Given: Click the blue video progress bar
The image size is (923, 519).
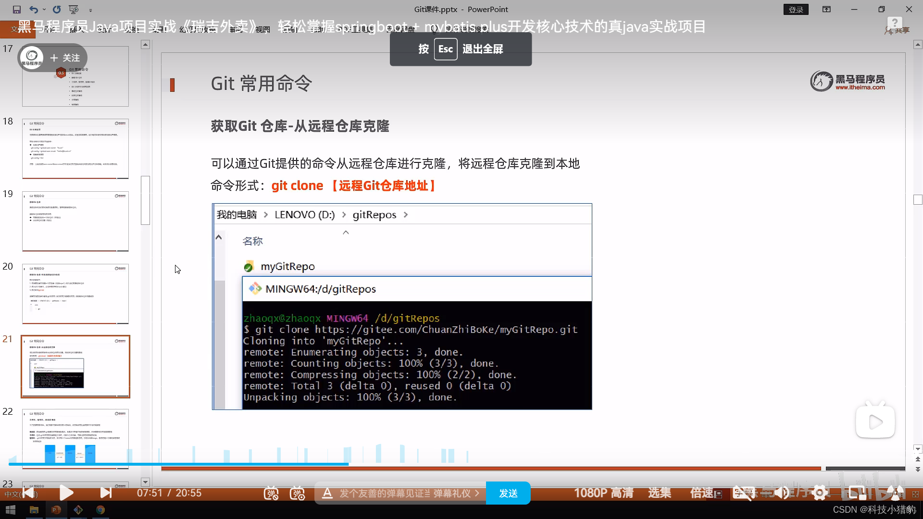Looking at the screenshot, I should [178, 464].
